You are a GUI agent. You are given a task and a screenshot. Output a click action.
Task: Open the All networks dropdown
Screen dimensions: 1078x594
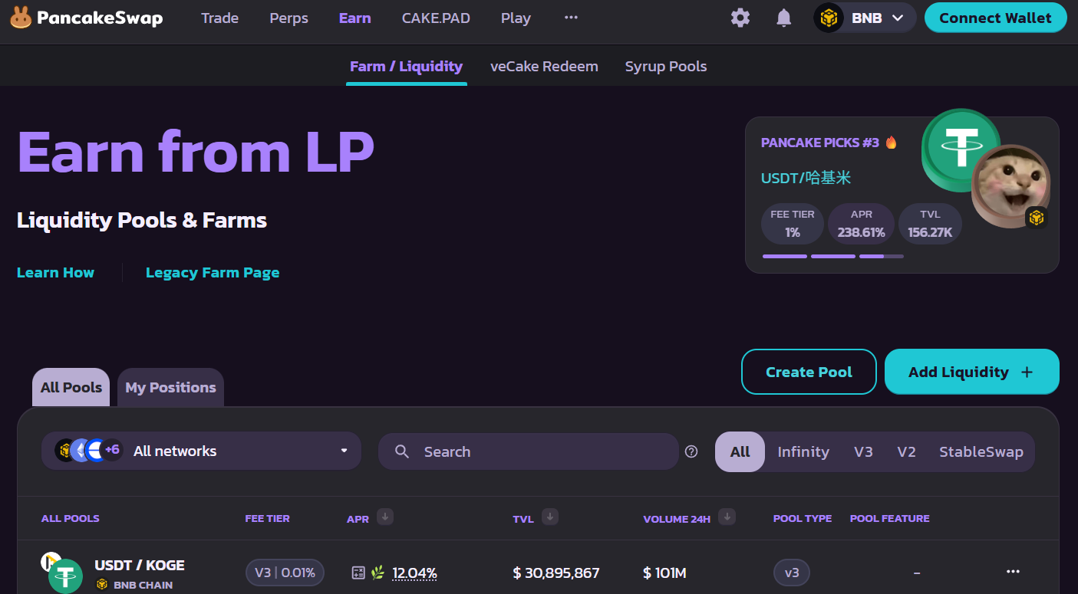(x=201, y=451)
